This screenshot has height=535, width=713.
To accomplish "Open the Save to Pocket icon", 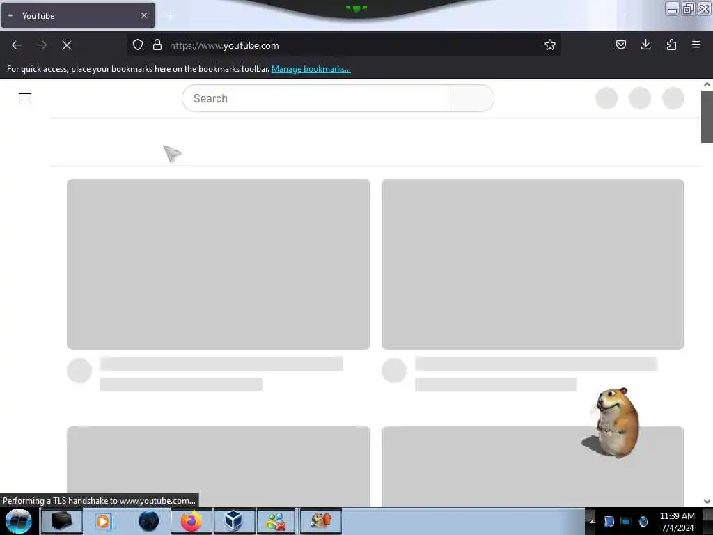I will click(x=620, y=45).
